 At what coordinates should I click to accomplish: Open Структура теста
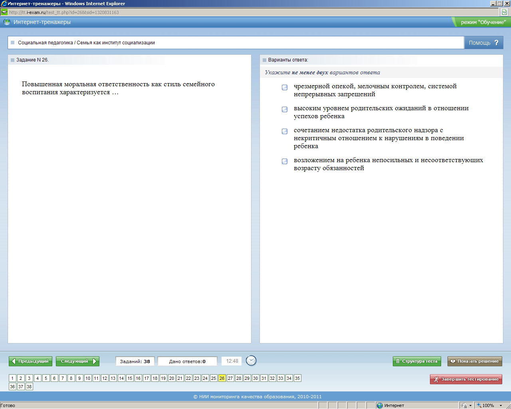point(417,361)
